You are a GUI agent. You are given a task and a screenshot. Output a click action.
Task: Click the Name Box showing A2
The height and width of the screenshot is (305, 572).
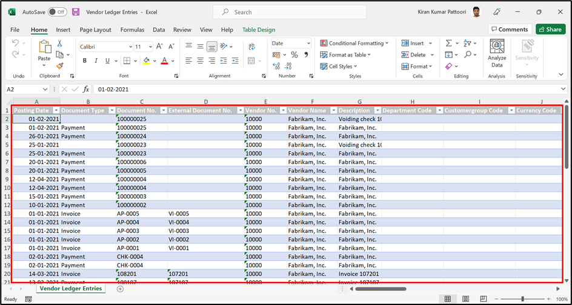[27, 90]
